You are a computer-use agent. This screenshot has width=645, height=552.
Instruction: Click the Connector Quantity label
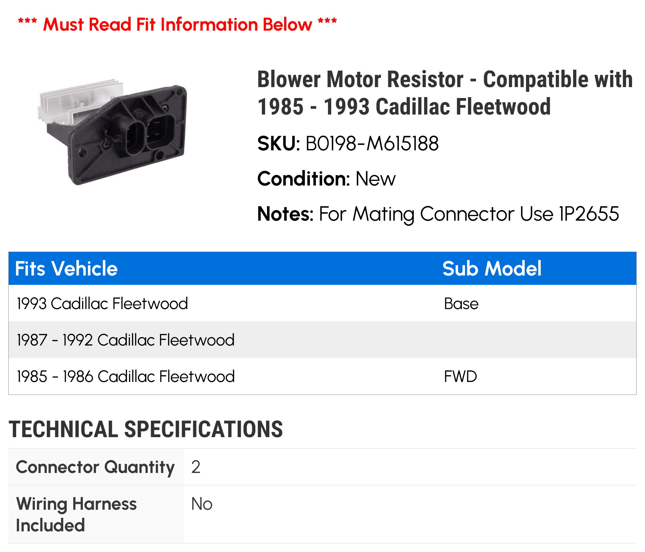95,467
